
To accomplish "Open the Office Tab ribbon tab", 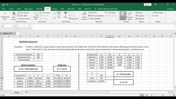I will pyautogui.click(x=71, y=9).
